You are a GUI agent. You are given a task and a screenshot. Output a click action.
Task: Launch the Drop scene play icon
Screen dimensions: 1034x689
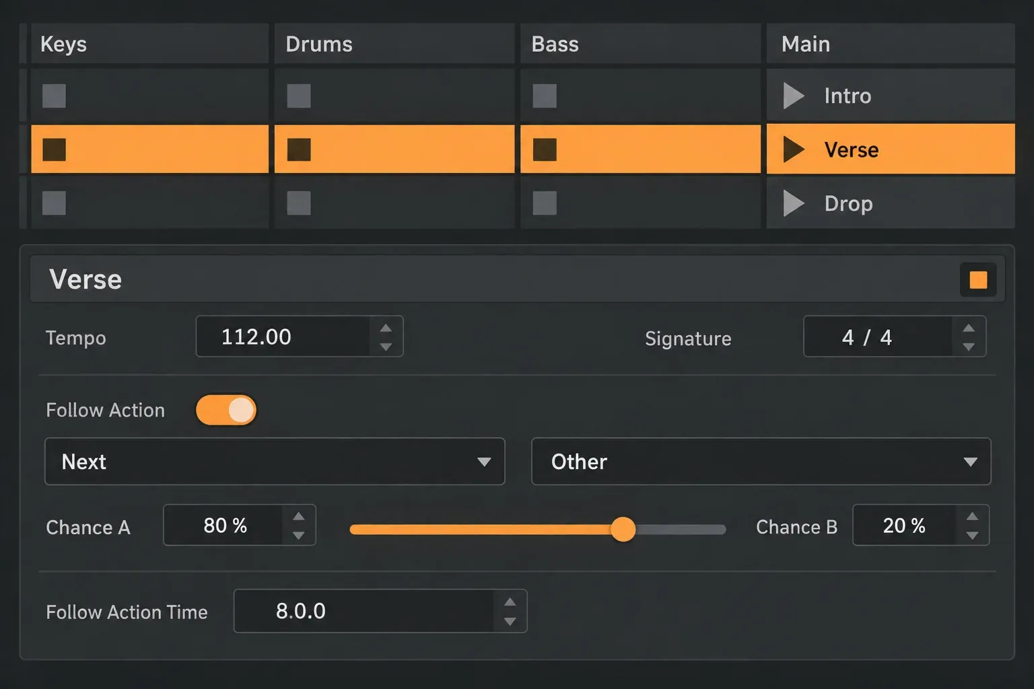tap(794, 203)
